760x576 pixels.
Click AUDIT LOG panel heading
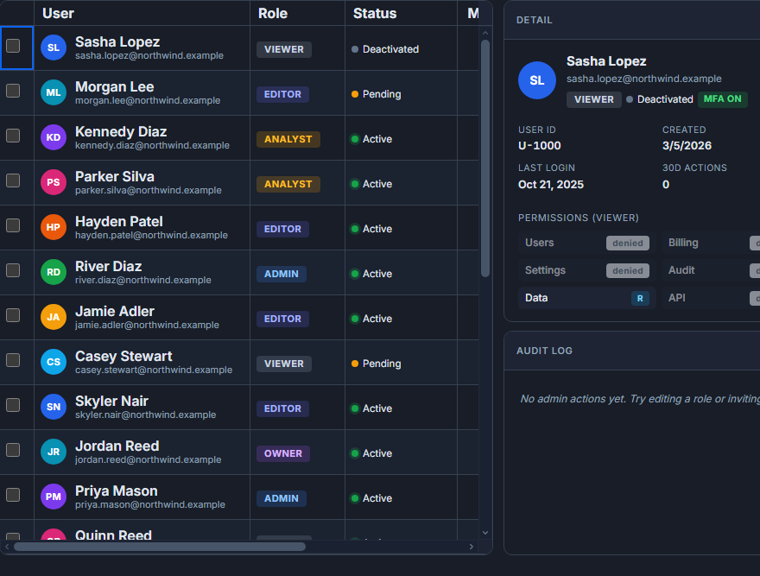544,351
